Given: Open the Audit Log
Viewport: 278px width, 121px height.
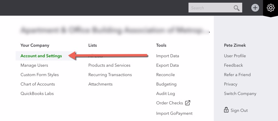Looking at the screenshot, I should (166, 93).
